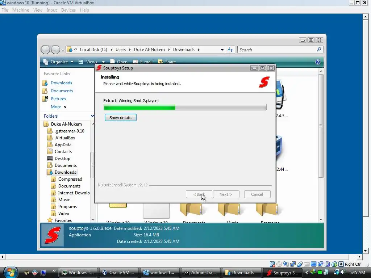Click the network connection tray icon
Screen dimensions: 371x278
(336, 272)
